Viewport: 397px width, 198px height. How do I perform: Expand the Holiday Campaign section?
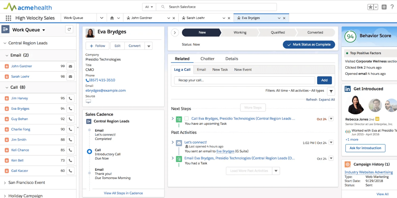point(5,196)
